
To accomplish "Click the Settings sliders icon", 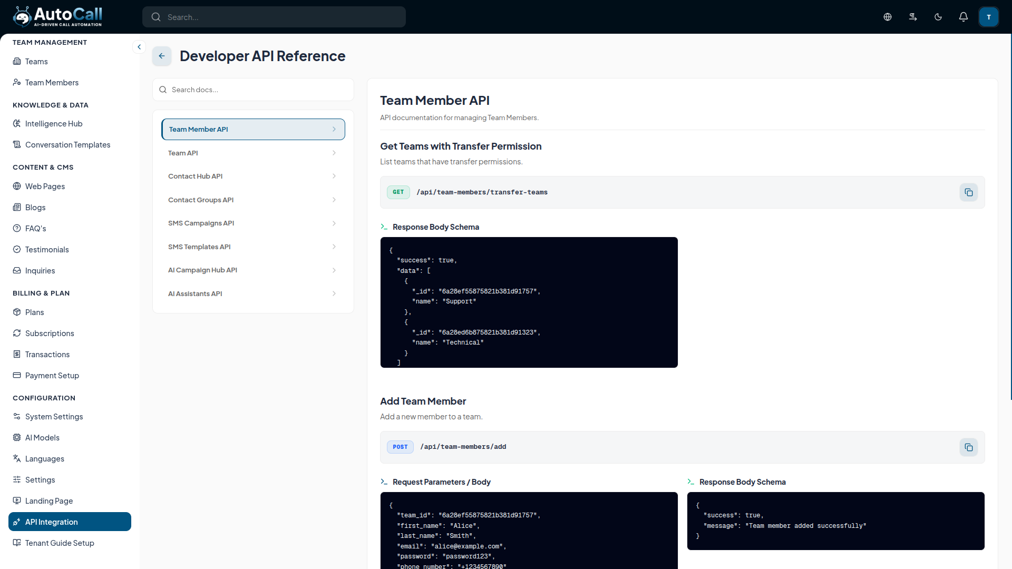I will 17,480.
